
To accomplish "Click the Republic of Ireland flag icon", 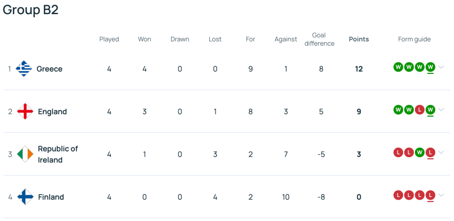I will point(25,154).
